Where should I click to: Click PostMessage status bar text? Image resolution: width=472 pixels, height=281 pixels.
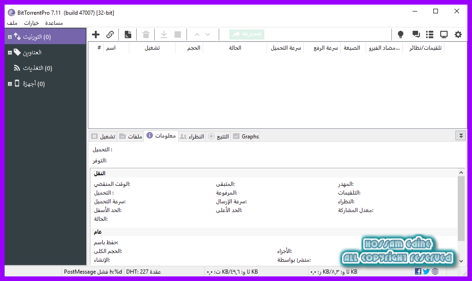(93, 272)
